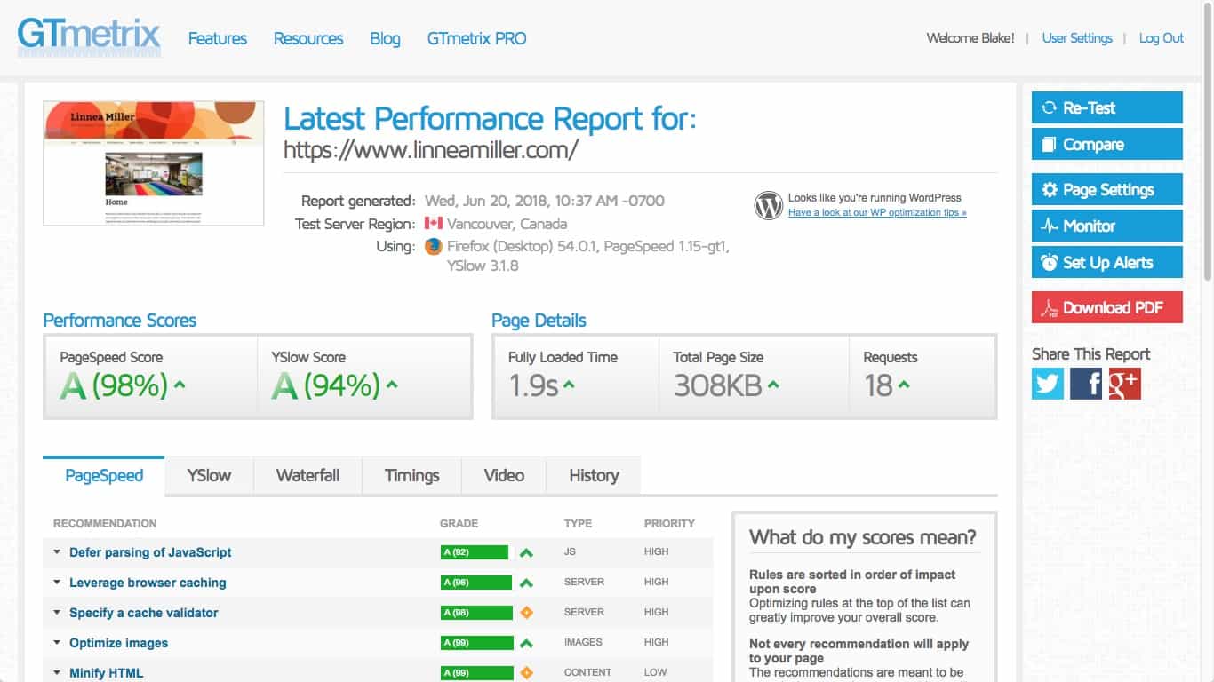1214x682 pixels.
Task: Click the GTmetrix logo
Action: 89,36
